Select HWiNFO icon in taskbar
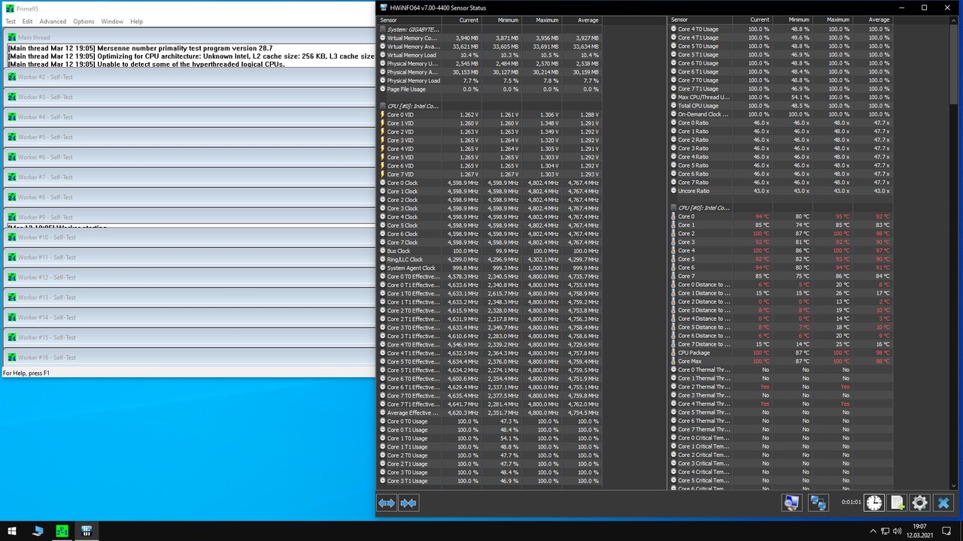The image size is (963, 541). [x=87, y=530]
